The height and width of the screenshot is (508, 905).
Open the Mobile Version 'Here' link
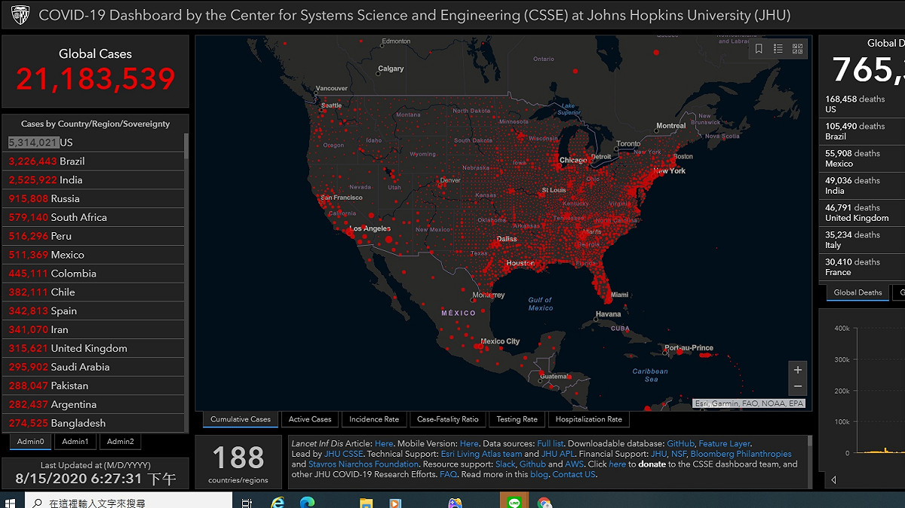[x=469, y=444]
